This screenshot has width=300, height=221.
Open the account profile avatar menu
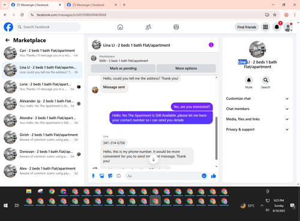(288, 28)
